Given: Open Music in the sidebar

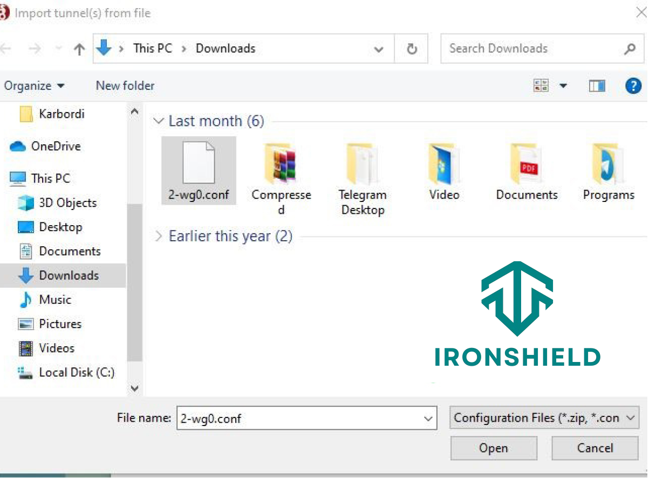Looking at the screenshot, I should tap(45, 300).
